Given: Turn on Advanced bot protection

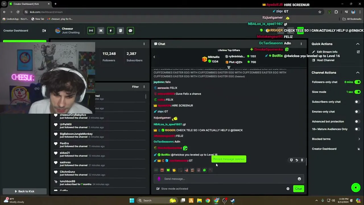Looking at the screenshot, I should point(357,122).
